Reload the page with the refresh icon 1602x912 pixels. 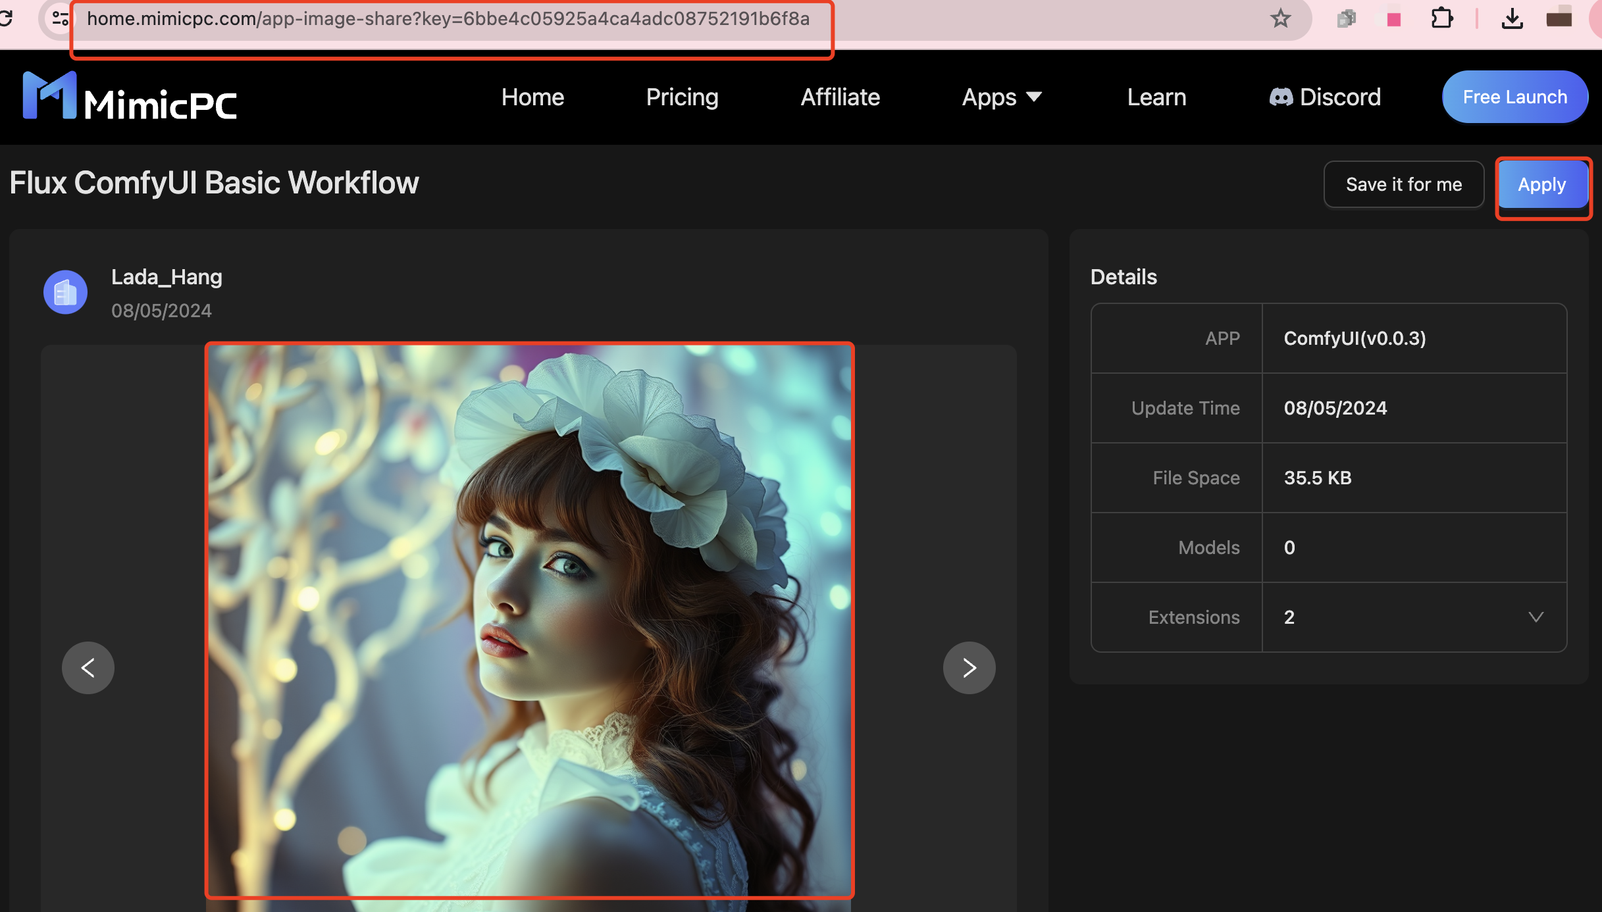click(7, 18)
